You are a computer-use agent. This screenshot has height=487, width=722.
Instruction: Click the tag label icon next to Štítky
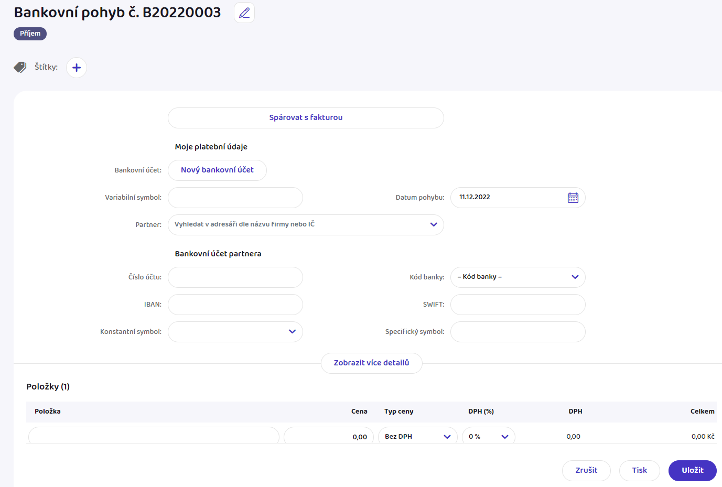pos(20,67)
